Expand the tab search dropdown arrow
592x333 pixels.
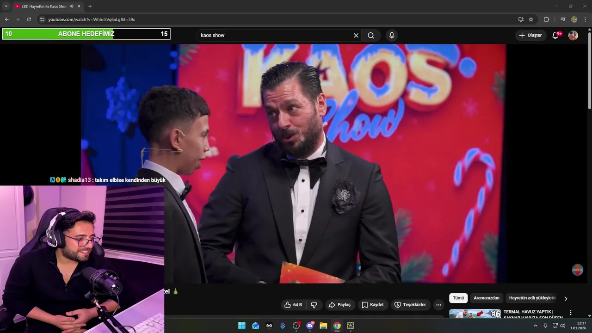tap(6, 6)
